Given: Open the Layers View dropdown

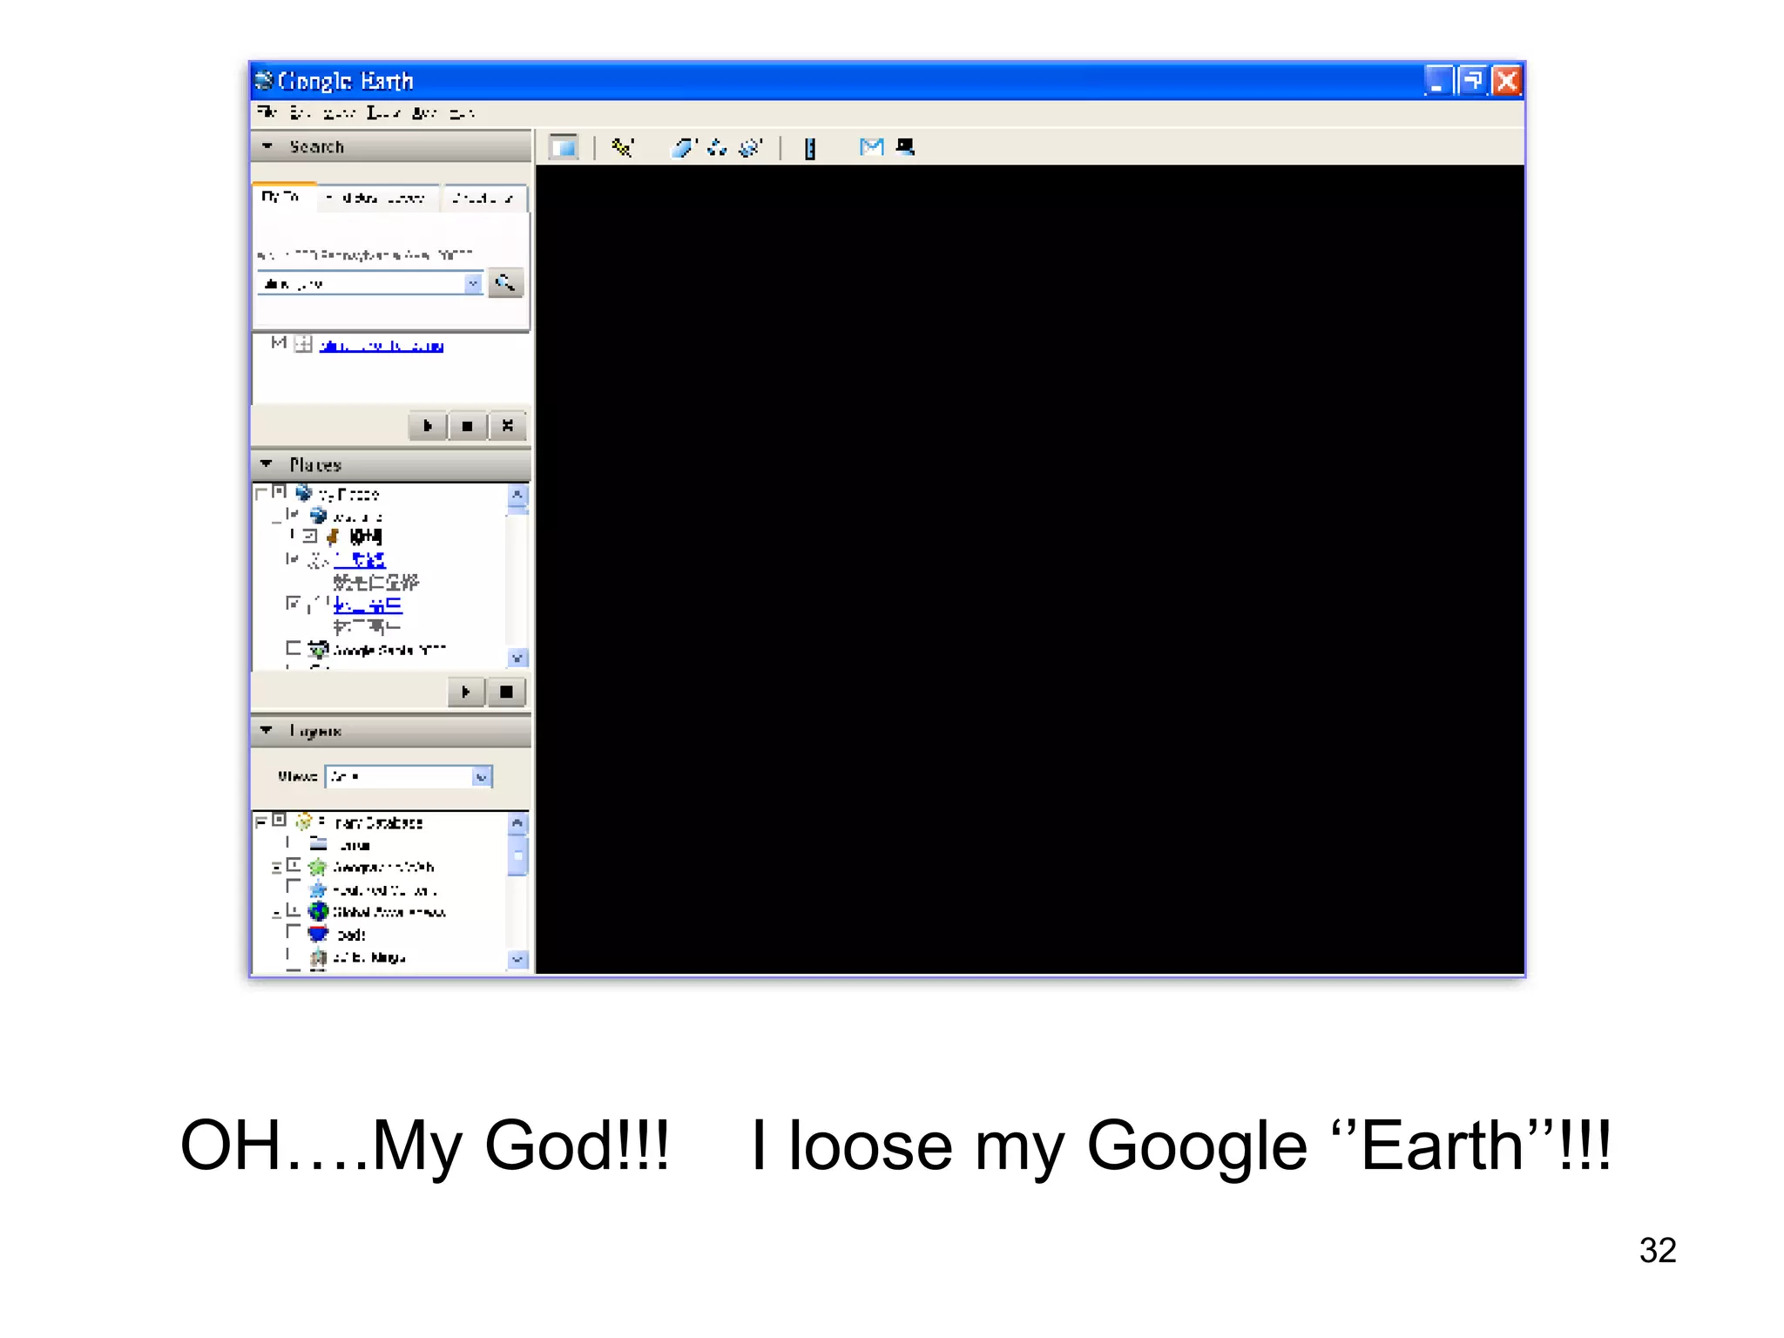Looking at the screenshot, I should pos(409,776).
